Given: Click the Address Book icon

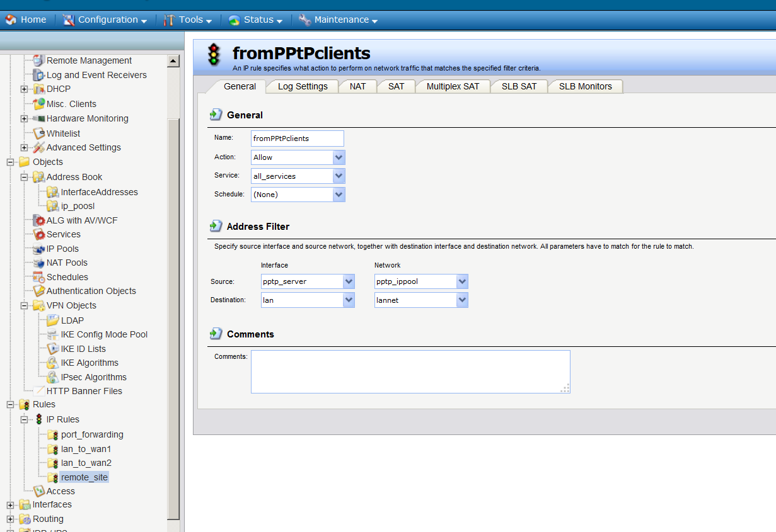Looking at the screenshot, I should coord(38,177).
